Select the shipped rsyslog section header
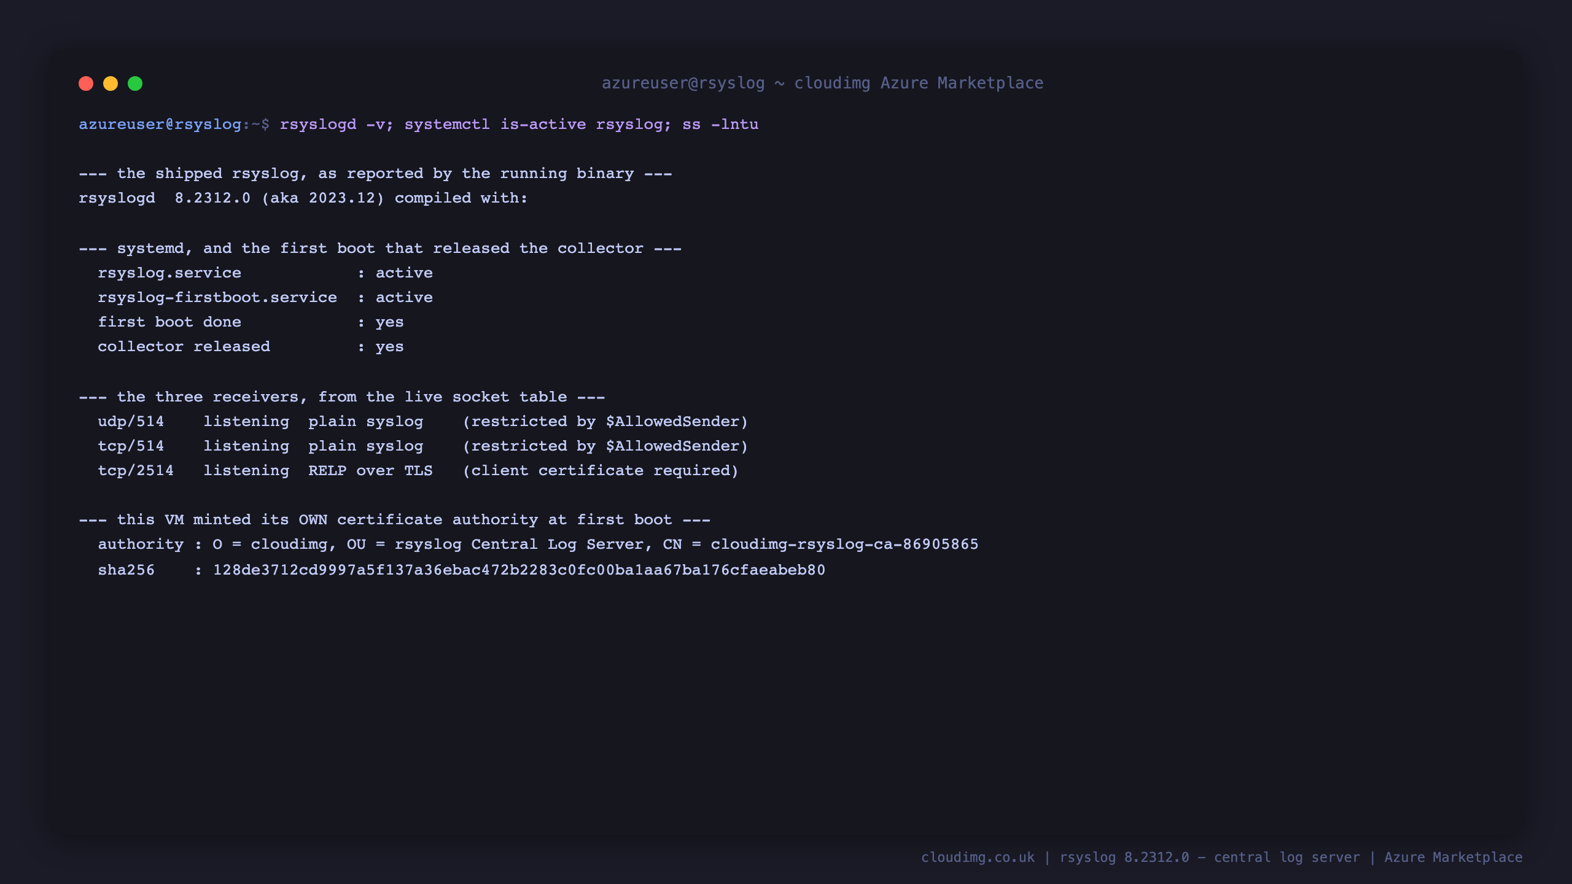1572x884 pixels. point(375,174)
